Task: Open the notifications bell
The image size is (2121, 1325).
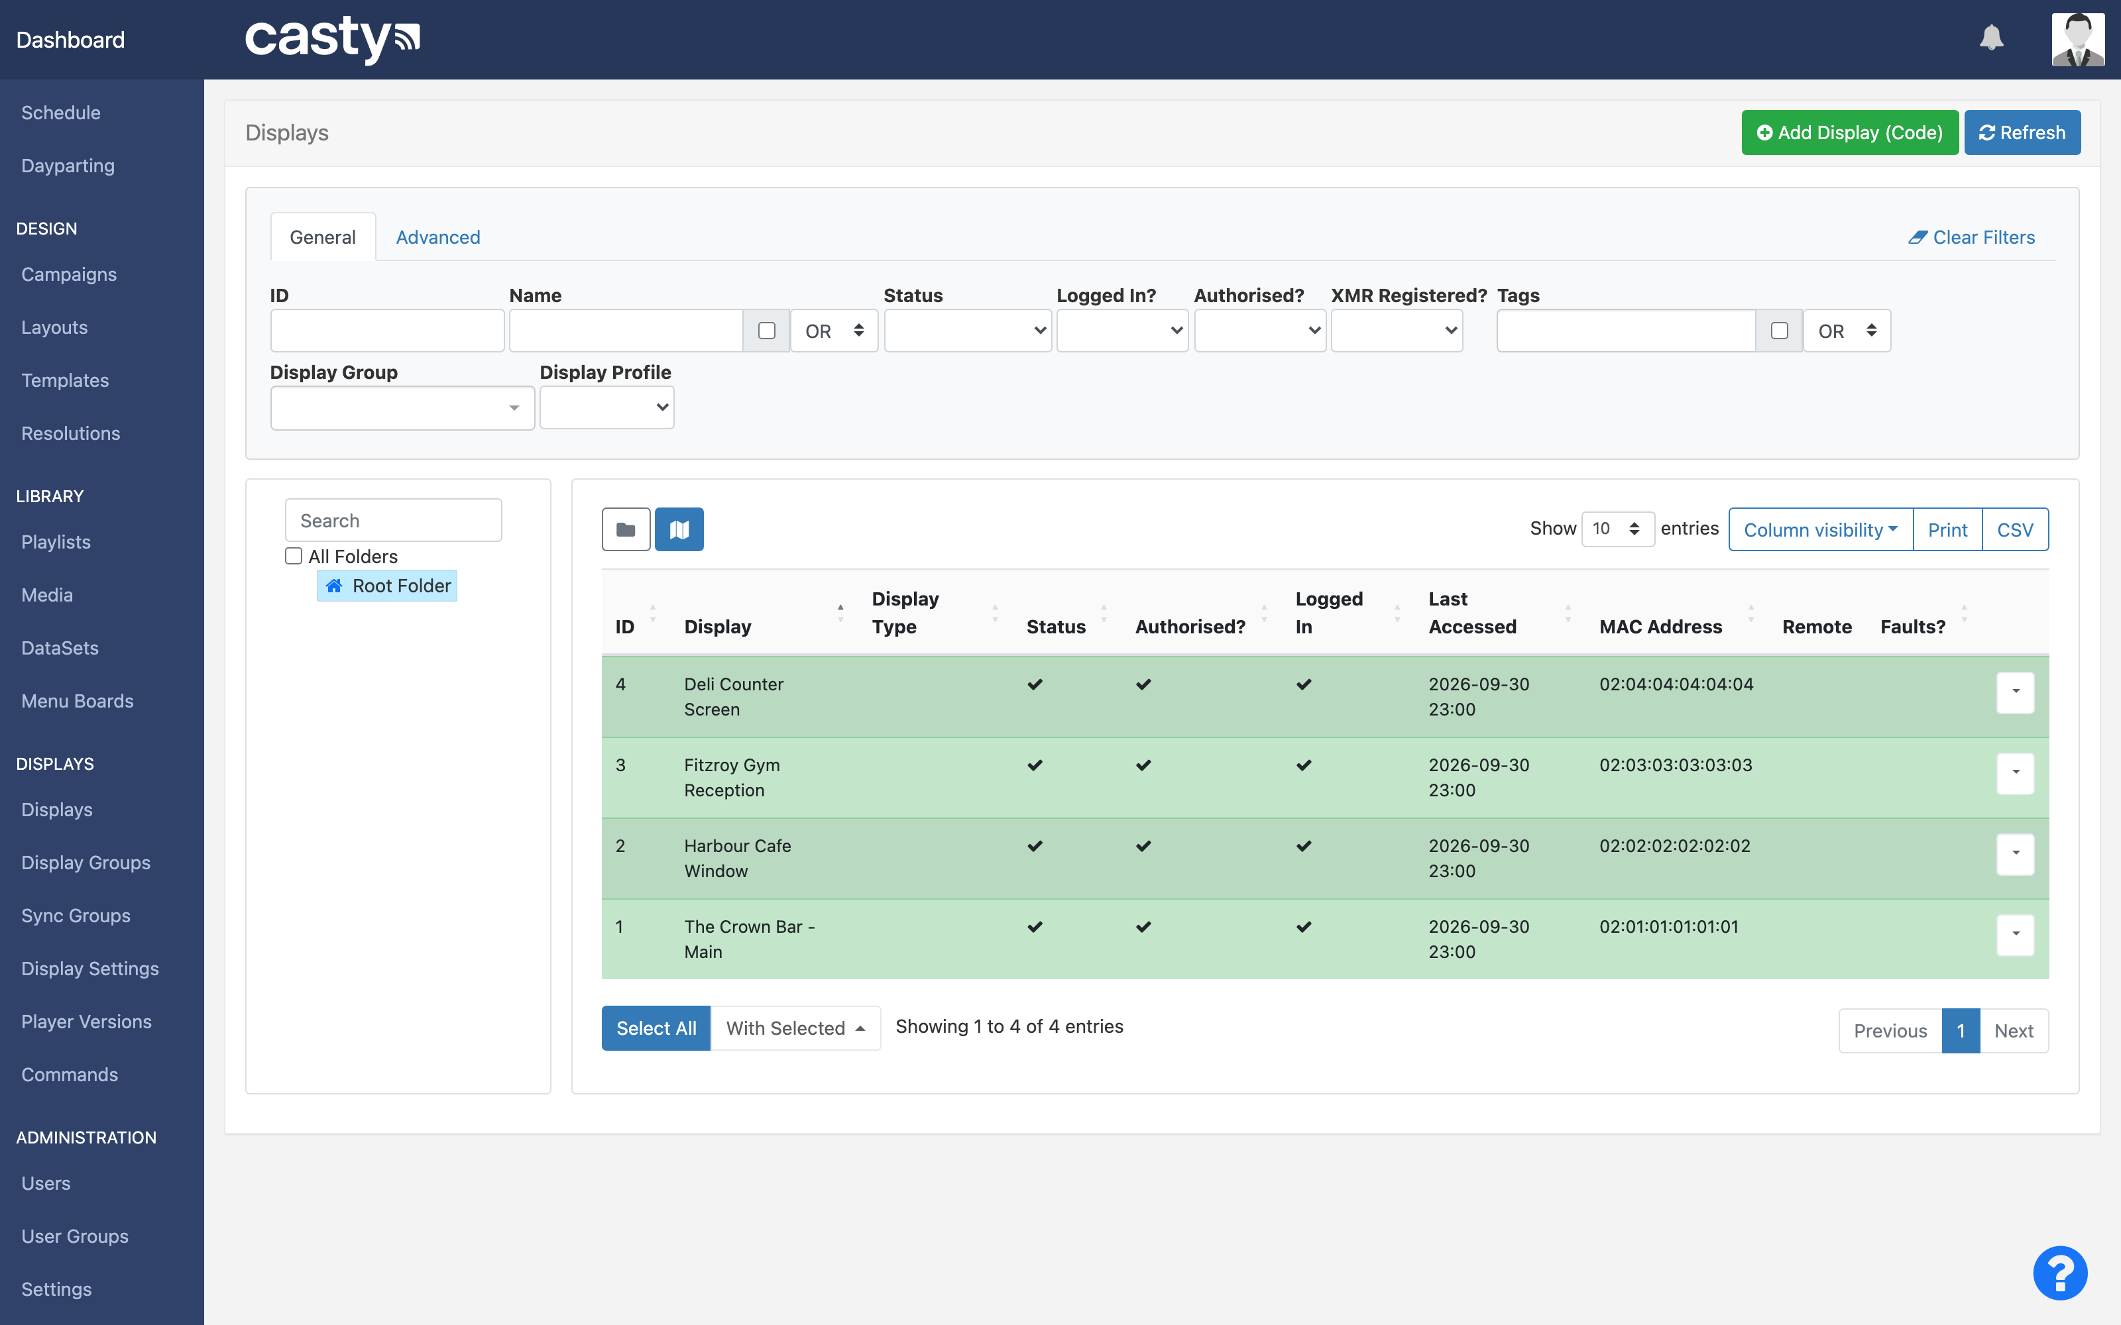Action: [1991, 38]
